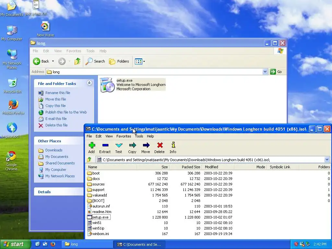The width and height of the screenshot is (332, 249).
Task: Select the My Computer desktop icon
Action: 12,33
